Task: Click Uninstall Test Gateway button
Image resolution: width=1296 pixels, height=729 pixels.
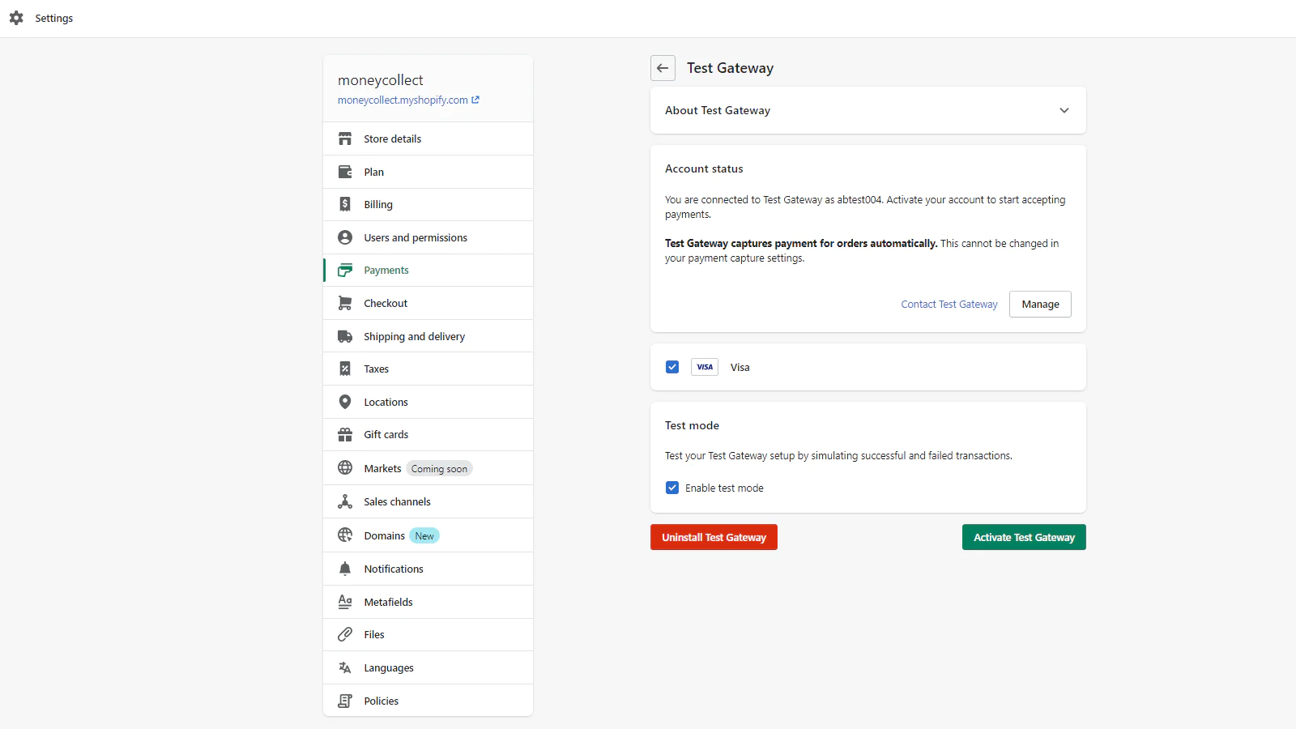Action: coord(714,537)
